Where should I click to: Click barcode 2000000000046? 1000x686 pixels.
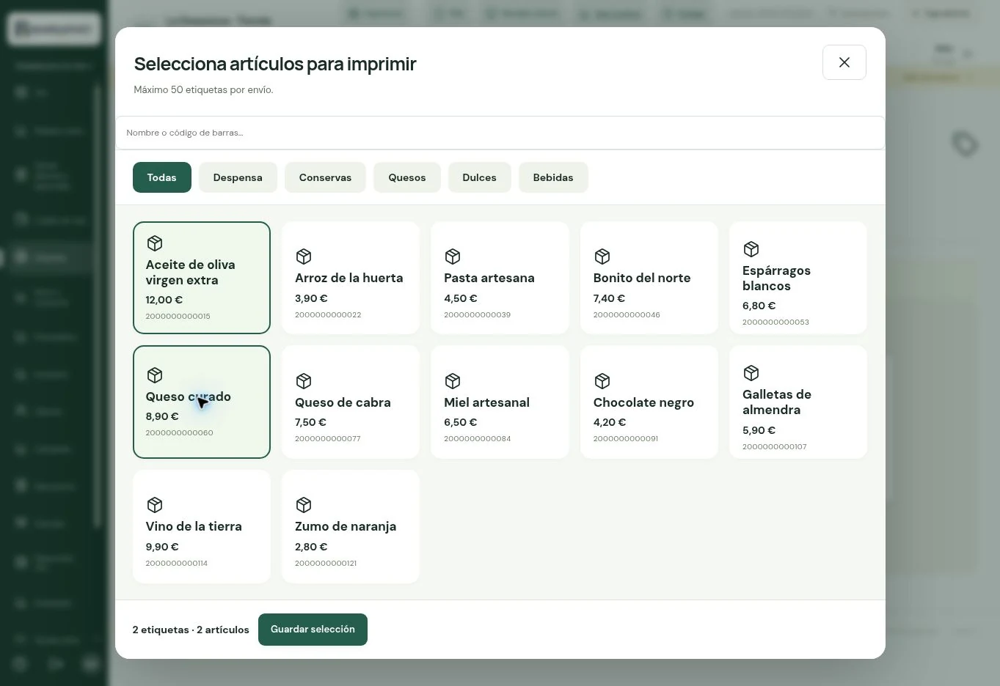tap(627, 314)
